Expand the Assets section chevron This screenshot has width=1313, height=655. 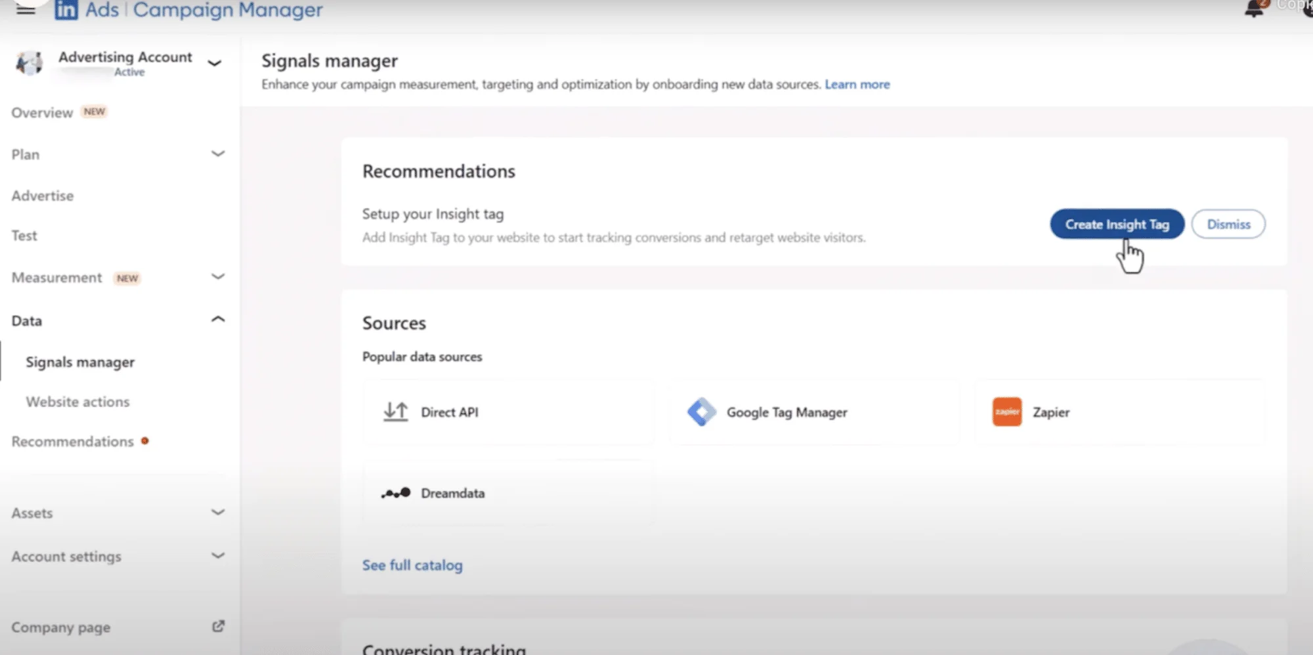(x=218, y=512)
